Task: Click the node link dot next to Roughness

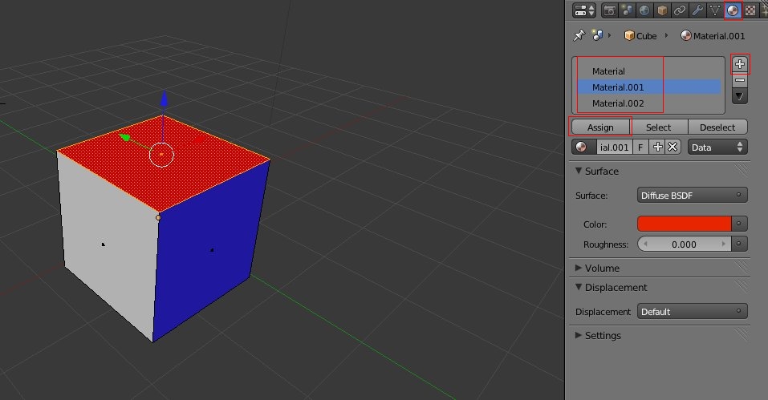Action: [x=739, y=244]
